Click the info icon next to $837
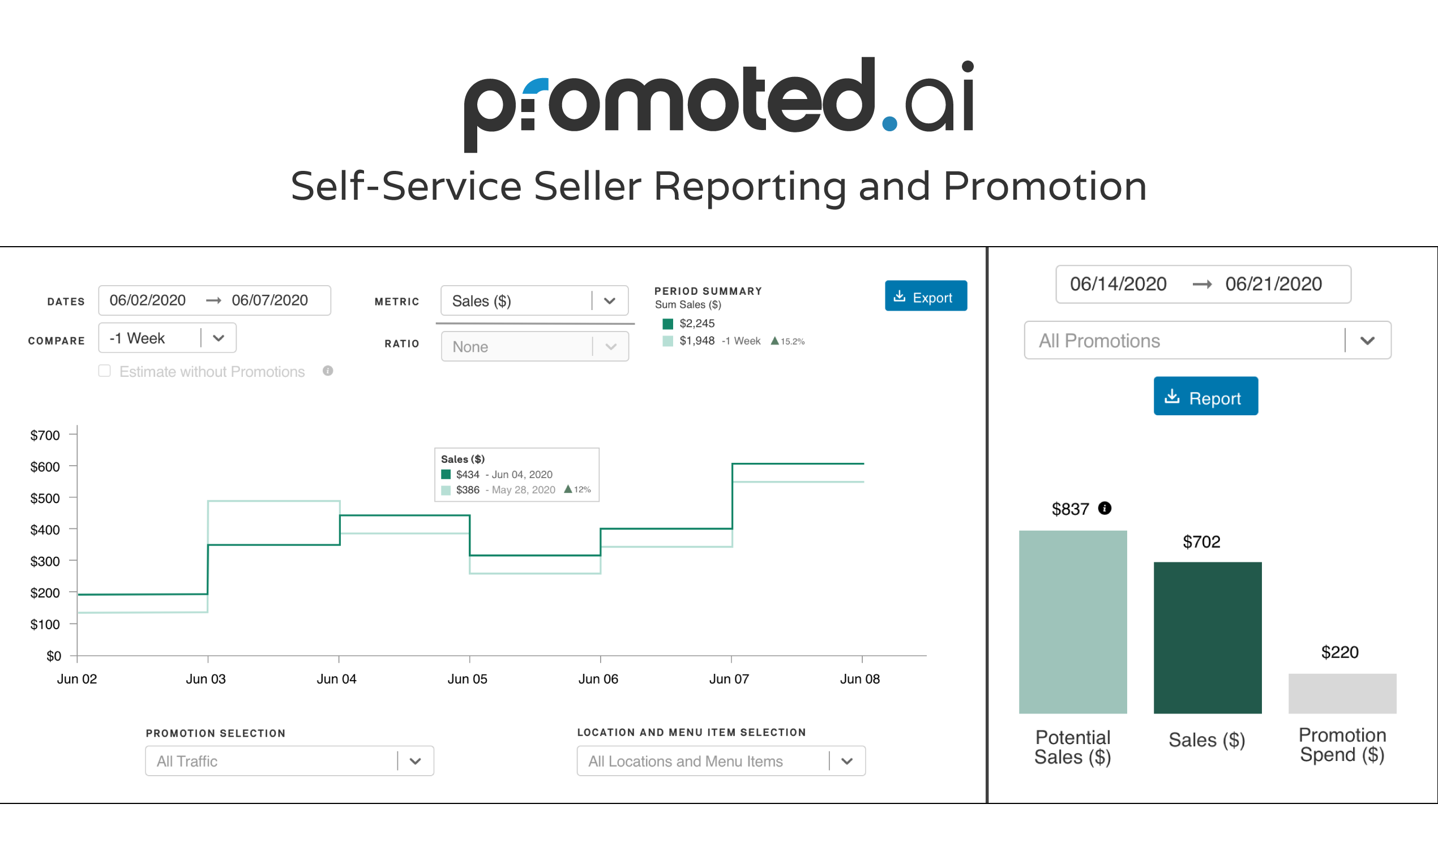Screen dimensions: 1438x860 (x=1105, y=508)
